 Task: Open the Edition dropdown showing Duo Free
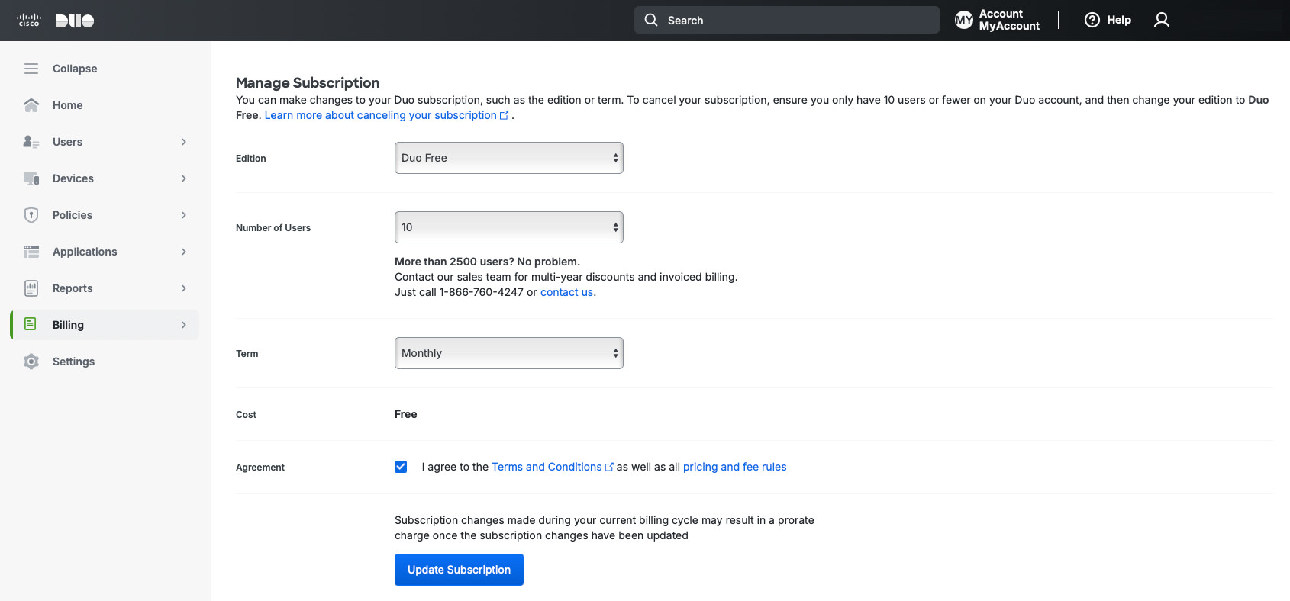(x=509, y=158)
